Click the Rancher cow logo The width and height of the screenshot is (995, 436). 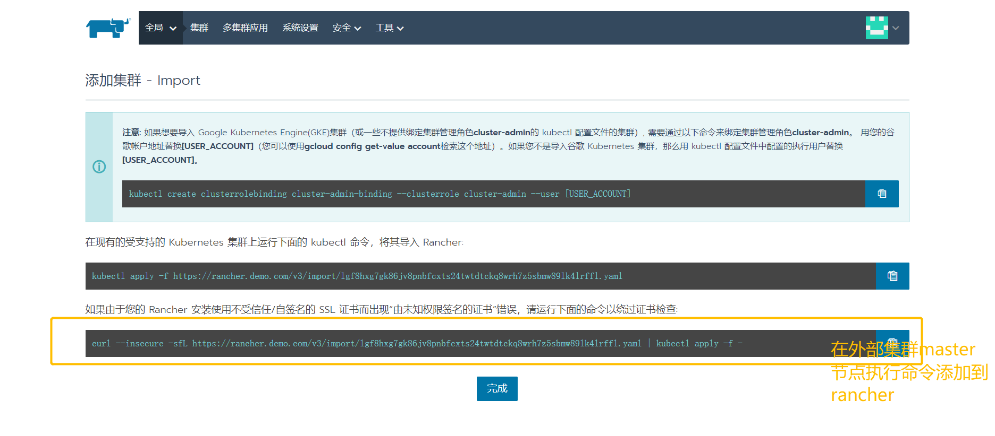coord(108,28)
